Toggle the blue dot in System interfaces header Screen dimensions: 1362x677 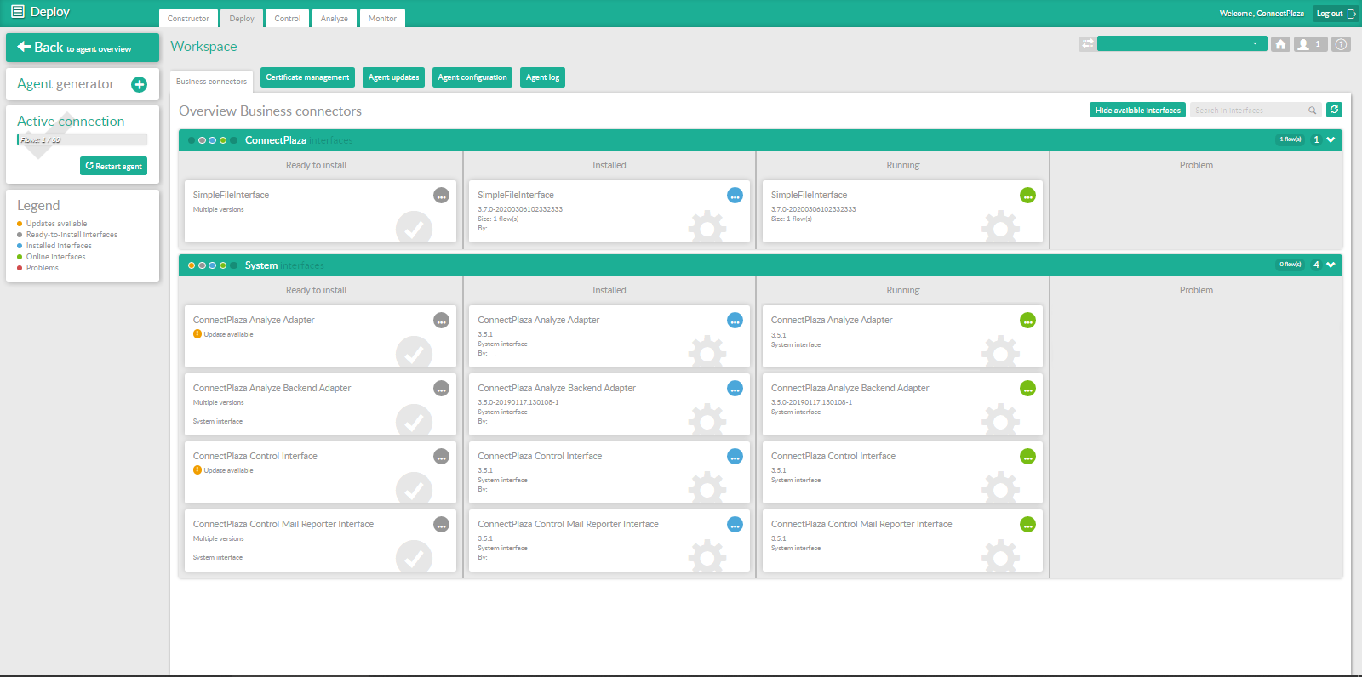(x=213, y=265)
